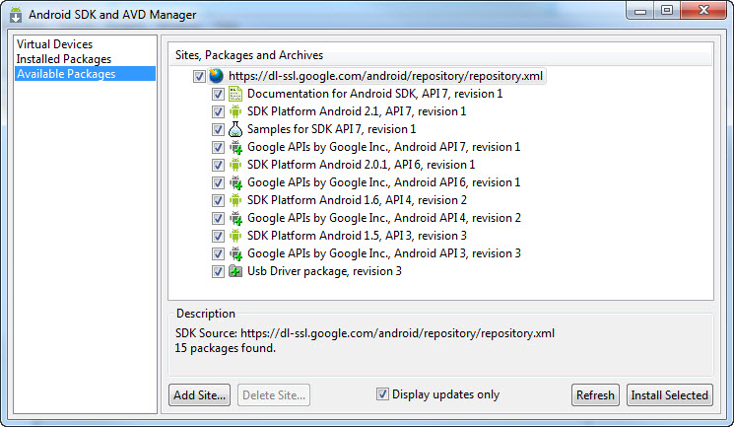This screenshot has width=734, height=427.
Task: Click the 'Sites, Packages and Archives' column header
Action: coord(440,55)
